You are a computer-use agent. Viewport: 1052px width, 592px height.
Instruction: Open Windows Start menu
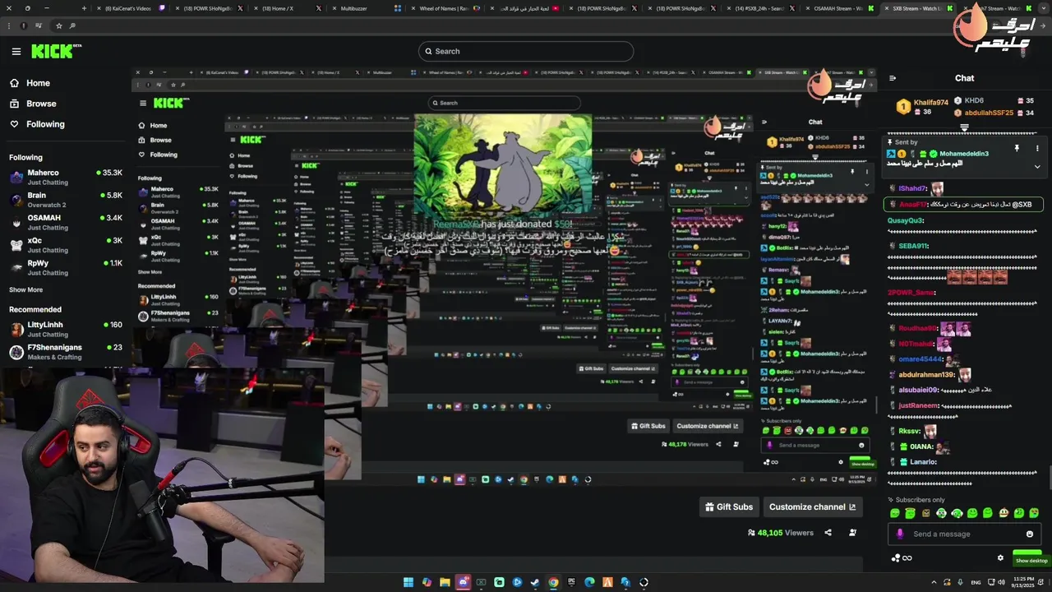[x=408, y=582]
